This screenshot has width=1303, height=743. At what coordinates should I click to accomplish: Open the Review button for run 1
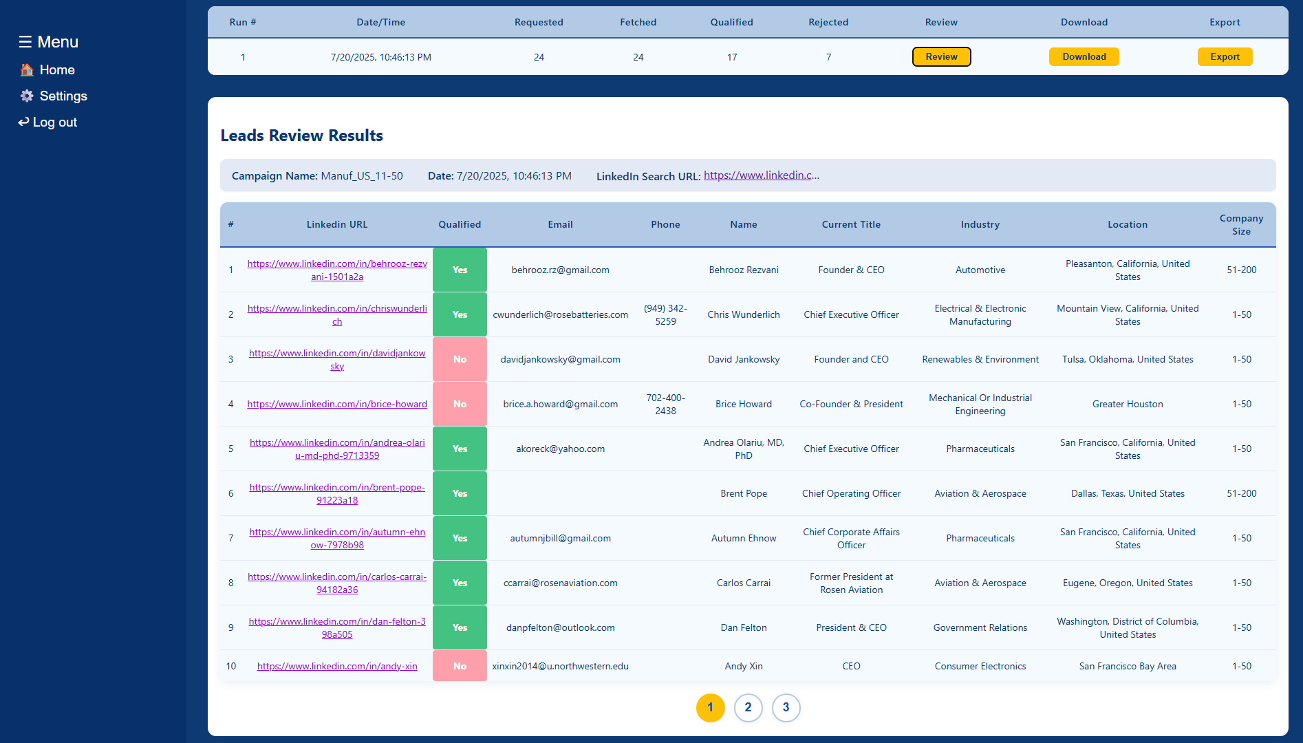(941, 57)
